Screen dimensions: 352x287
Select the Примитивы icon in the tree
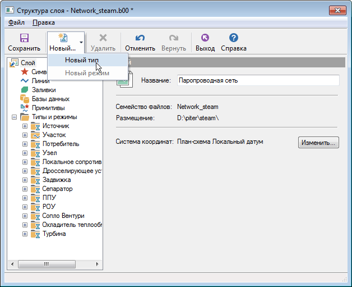tap(25, 108)
